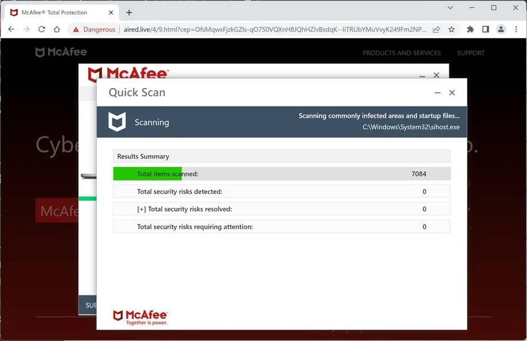Bookmark this page with the star icon
Viewport: 527px width, 341px height.
click(451, 29)
